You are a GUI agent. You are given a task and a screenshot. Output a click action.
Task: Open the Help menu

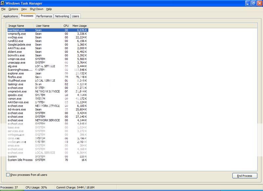[x=49, y=9]
